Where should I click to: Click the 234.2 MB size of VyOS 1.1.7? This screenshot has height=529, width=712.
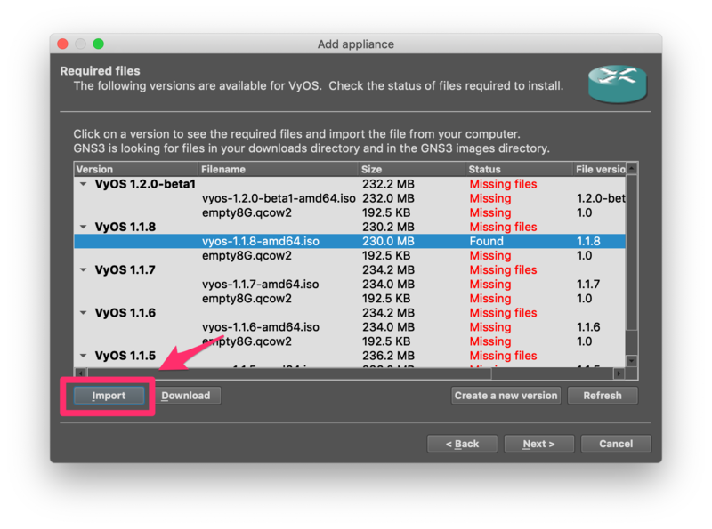[388, 270]
